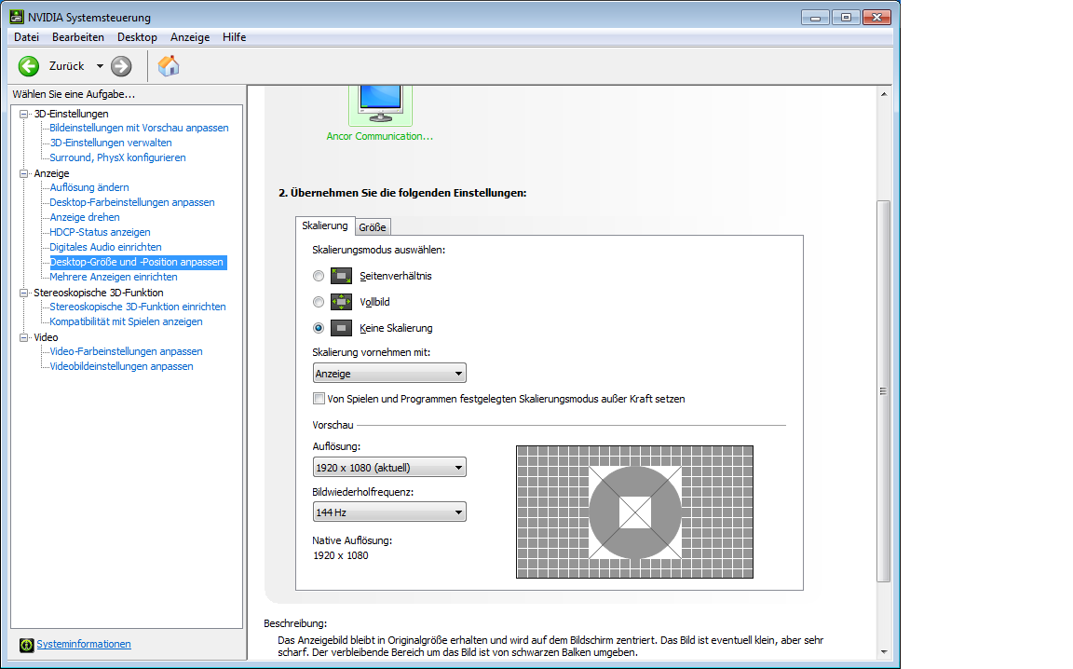Click the Seitenverhältnis scaling mode icon
Screen dimensions: 1073x669
341,276
